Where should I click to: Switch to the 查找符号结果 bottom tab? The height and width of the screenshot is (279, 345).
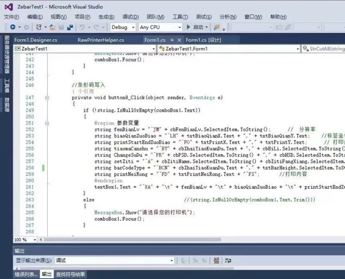[x=70, y=274]
